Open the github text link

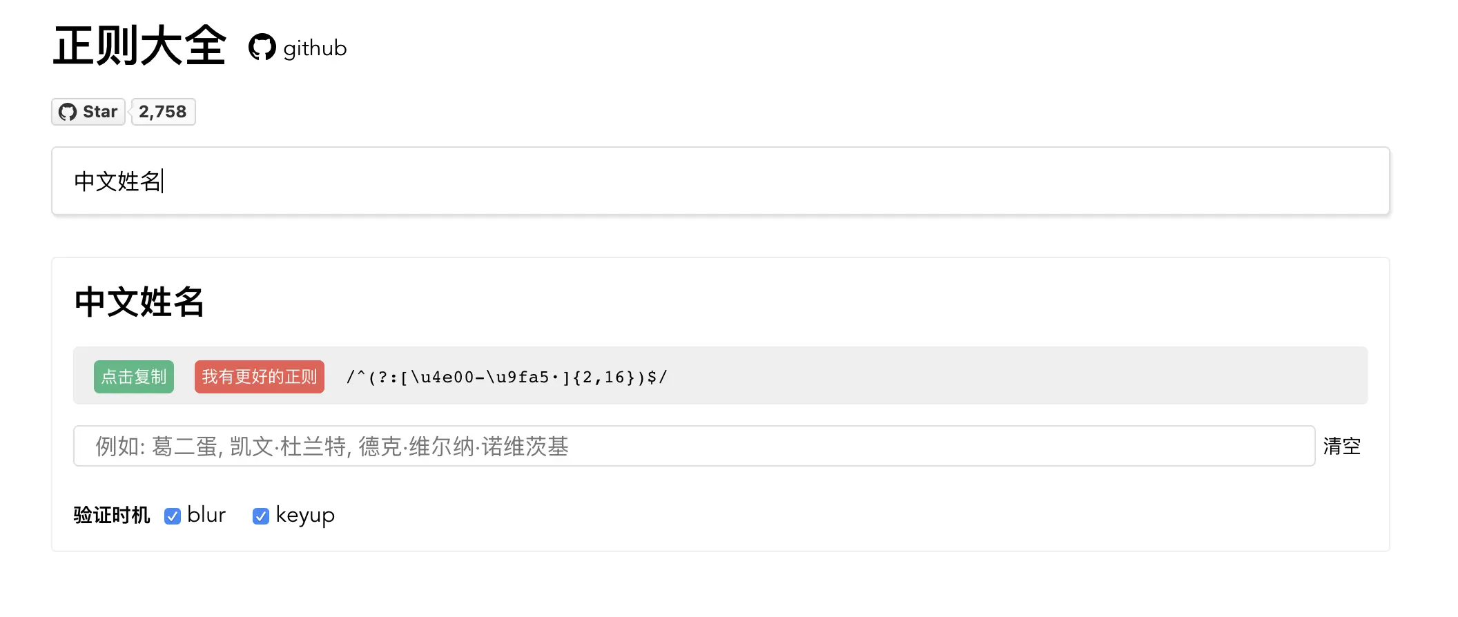315,48
